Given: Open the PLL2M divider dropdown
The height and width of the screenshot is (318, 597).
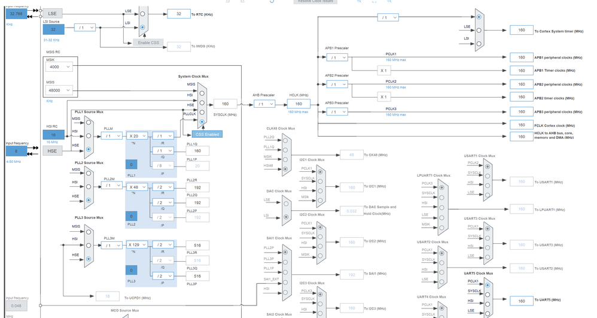Looking at the screenshot, I should [111, 186].
